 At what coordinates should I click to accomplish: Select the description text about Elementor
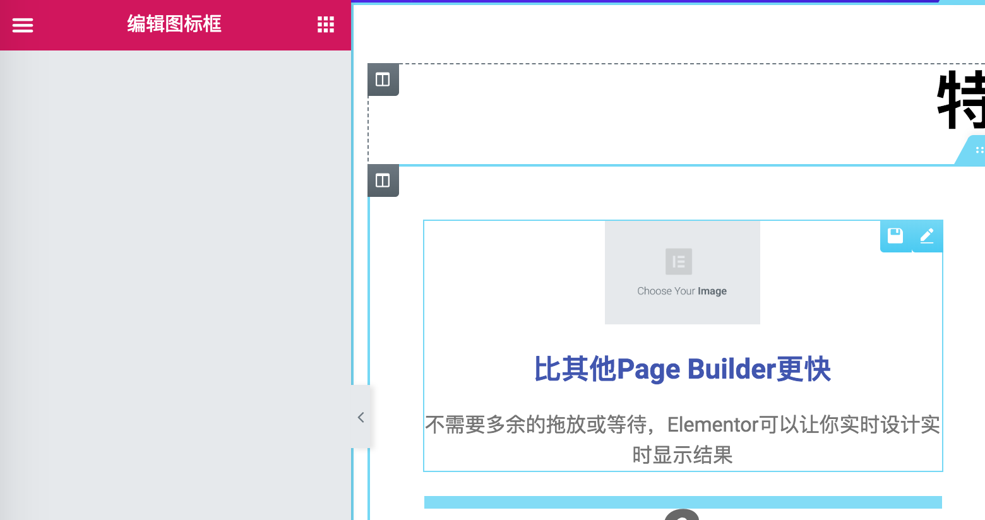pyautogui.click(x=683, y=439)
